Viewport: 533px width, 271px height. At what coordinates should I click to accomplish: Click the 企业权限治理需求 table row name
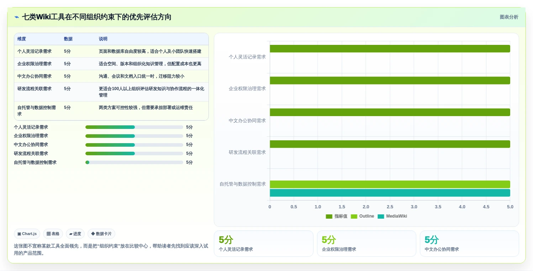click(35, 64)
